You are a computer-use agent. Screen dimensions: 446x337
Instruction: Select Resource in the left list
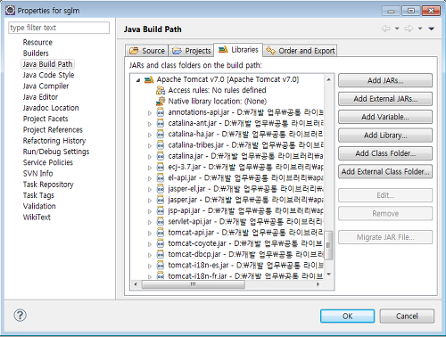(37, 42)
